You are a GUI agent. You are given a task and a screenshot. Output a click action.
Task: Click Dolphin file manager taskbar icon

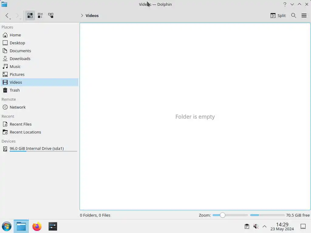[x=21, y=226]
